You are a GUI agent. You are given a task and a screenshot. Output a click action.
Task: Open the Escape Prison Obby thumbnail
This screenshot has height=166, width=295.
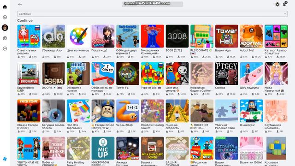[x=103, y=111]
